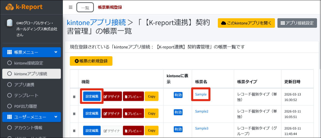Click the k-Report logo
This screenshot has width=321, height=138.
click(24, 7)
